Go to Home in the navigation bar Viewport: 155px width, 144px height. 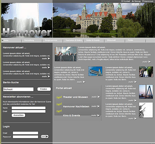pyautogui.click(x=6, y=40)
